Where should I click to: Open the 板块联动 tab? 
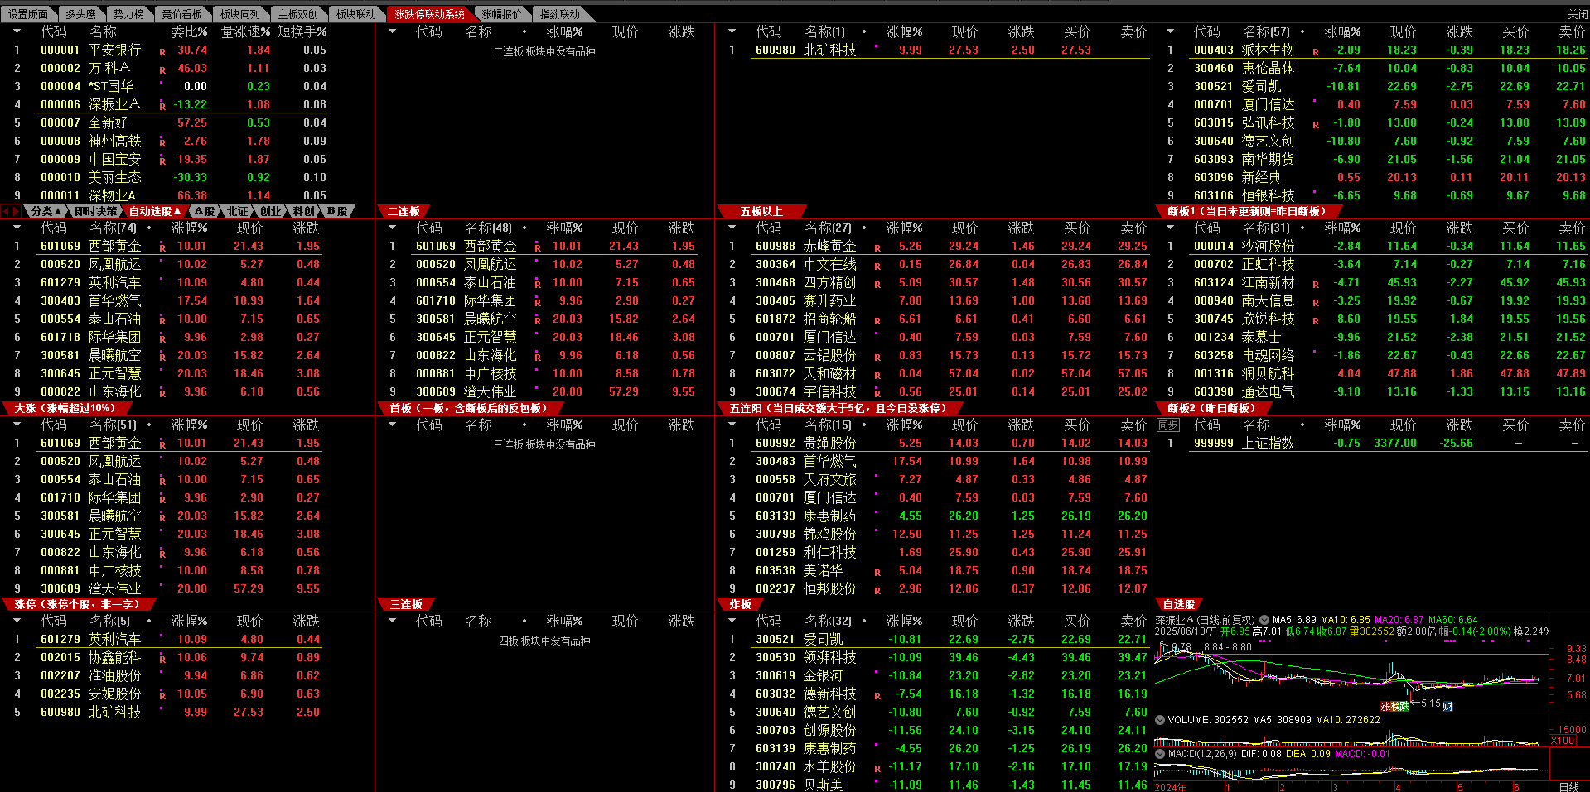tap(355, 14)
